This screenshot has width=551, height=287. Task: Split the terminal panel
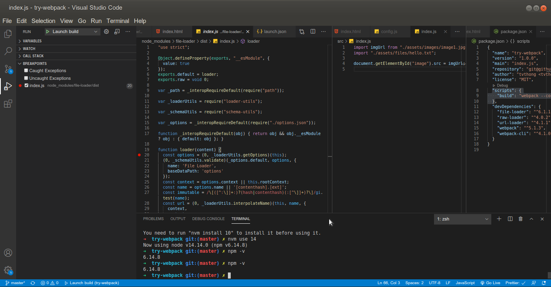point(510,219)
